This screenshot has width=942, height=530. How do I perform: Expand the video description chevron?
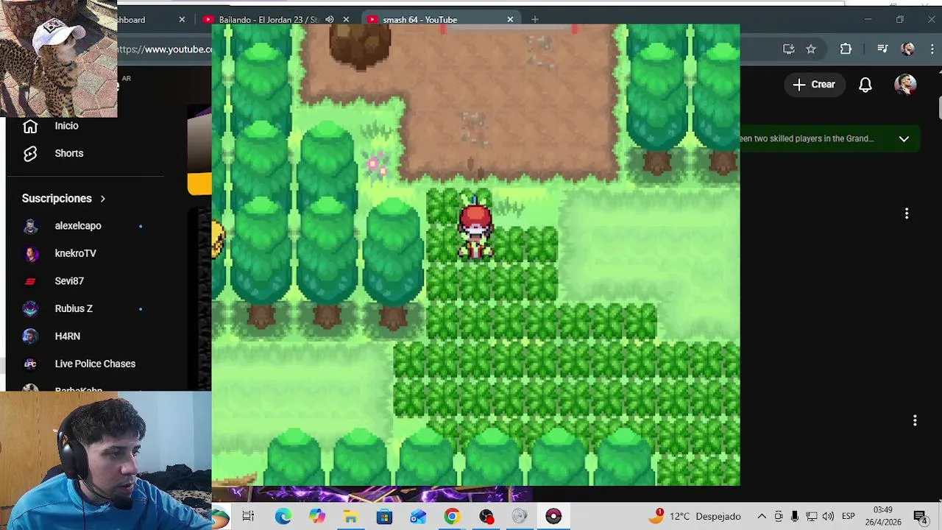pyautogui.click(x=904, y=138)
